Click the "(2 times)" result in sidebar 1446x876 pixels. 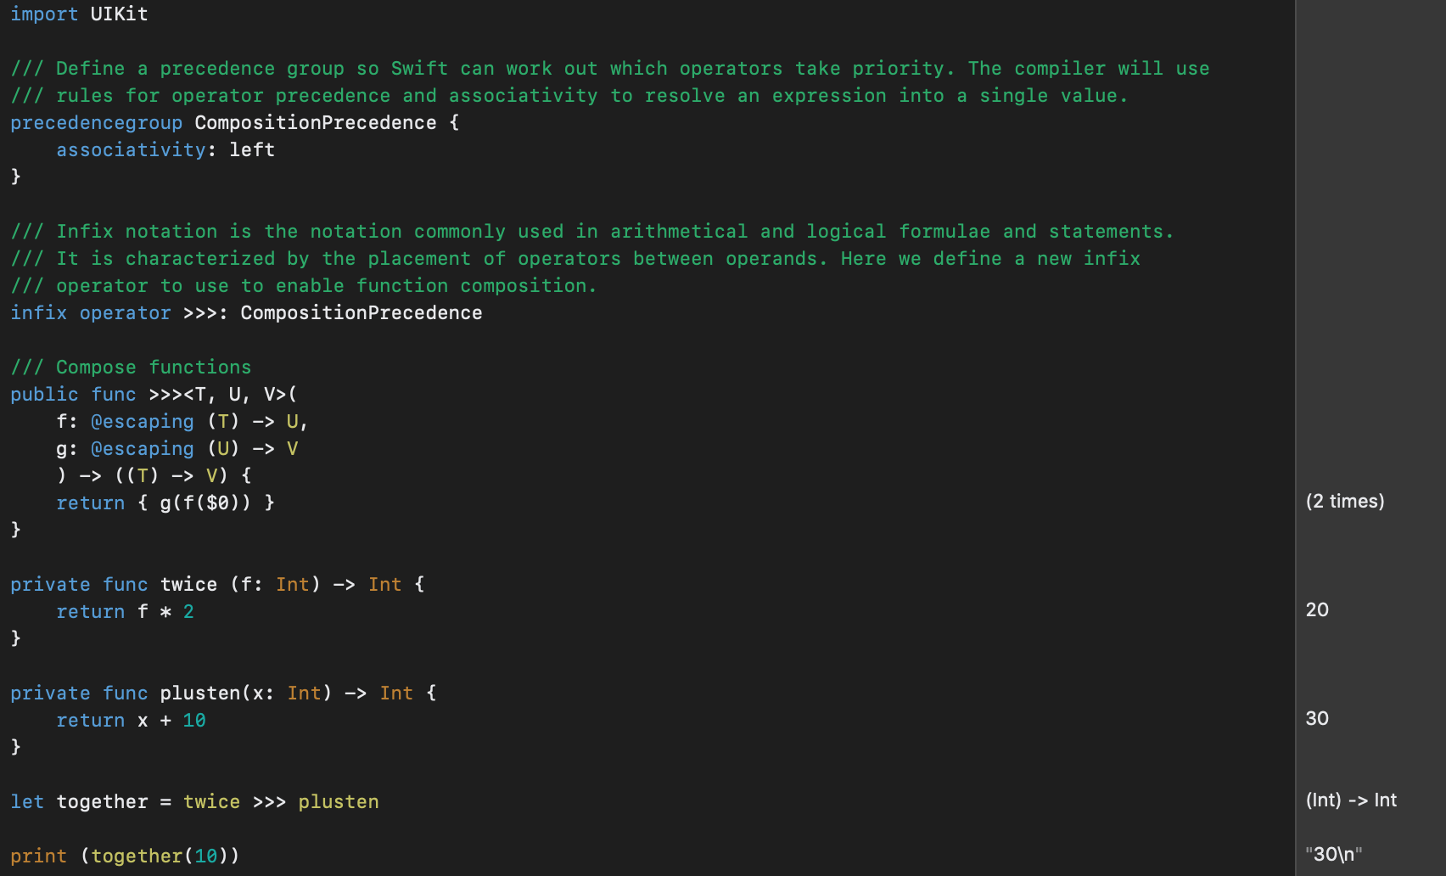tap(1345, 502)
